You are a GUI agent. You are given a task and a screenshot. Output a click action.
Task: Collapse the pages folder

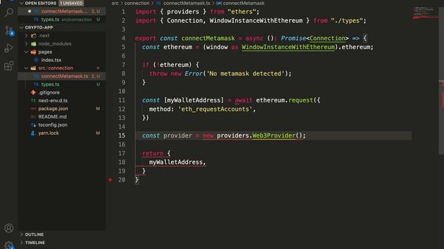tap(26, 52)
